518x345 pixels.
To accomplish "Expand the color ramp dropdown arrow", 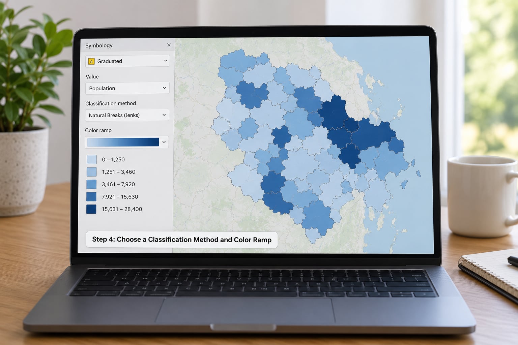I will point(164,142).
